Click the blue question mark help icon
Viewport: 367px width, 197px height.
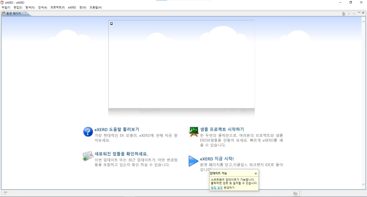(x=88, y=132)
